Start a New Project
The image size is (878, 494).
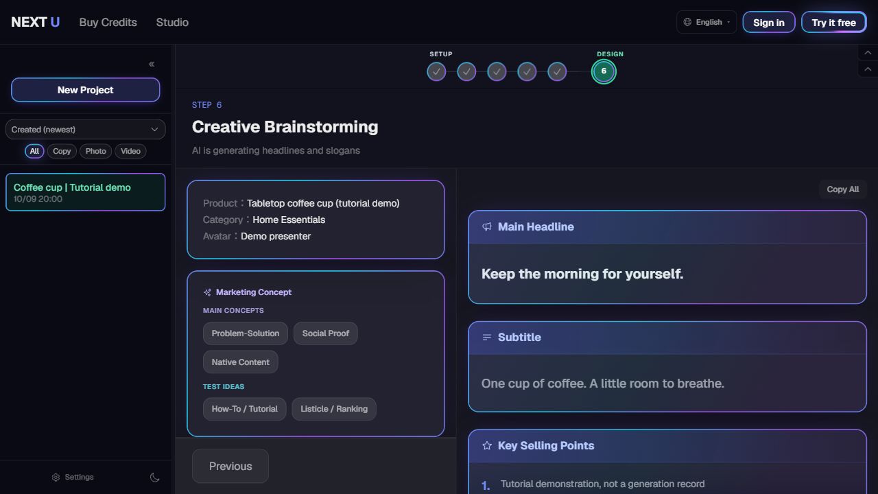coord(86,90)
